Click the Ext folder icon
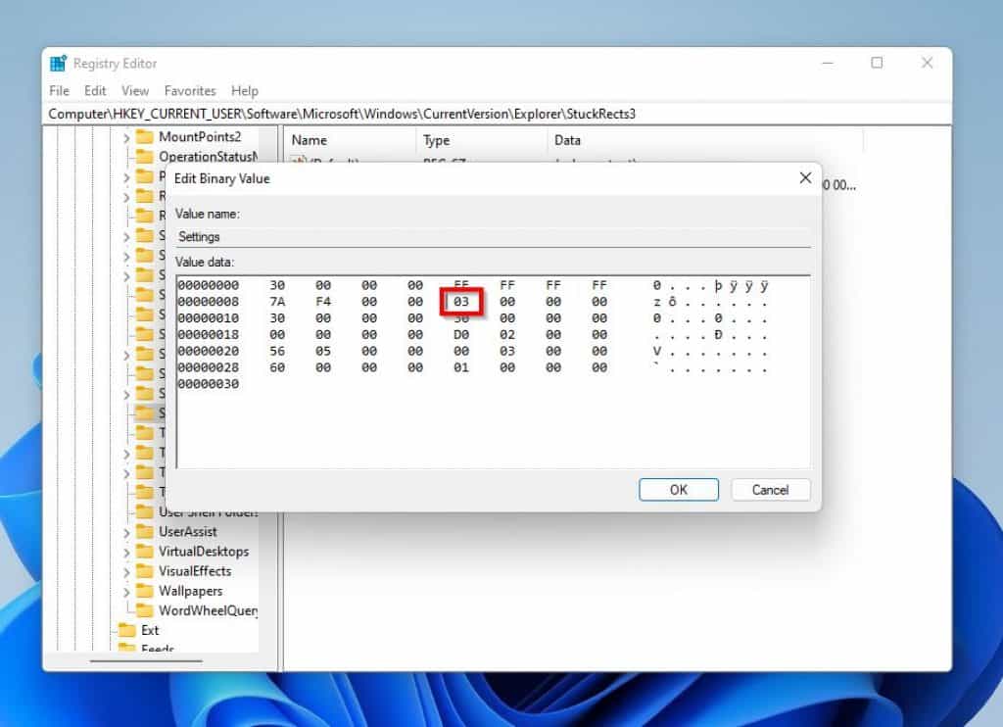1003x727 pixels. coord(127,630)
